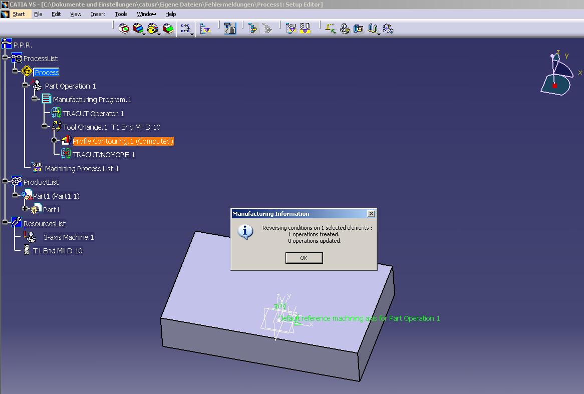Collapse the Part Operation.1 node

[x=25, y=85]
